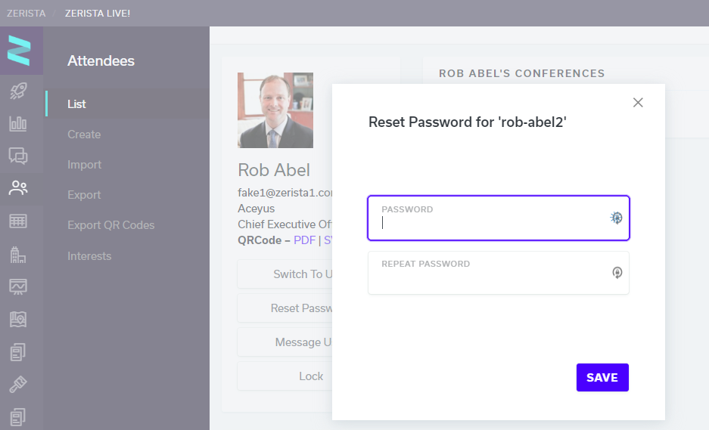Open the calendar schedule grid icon
This screenshot has width=709, height=430.
(18, 221)
